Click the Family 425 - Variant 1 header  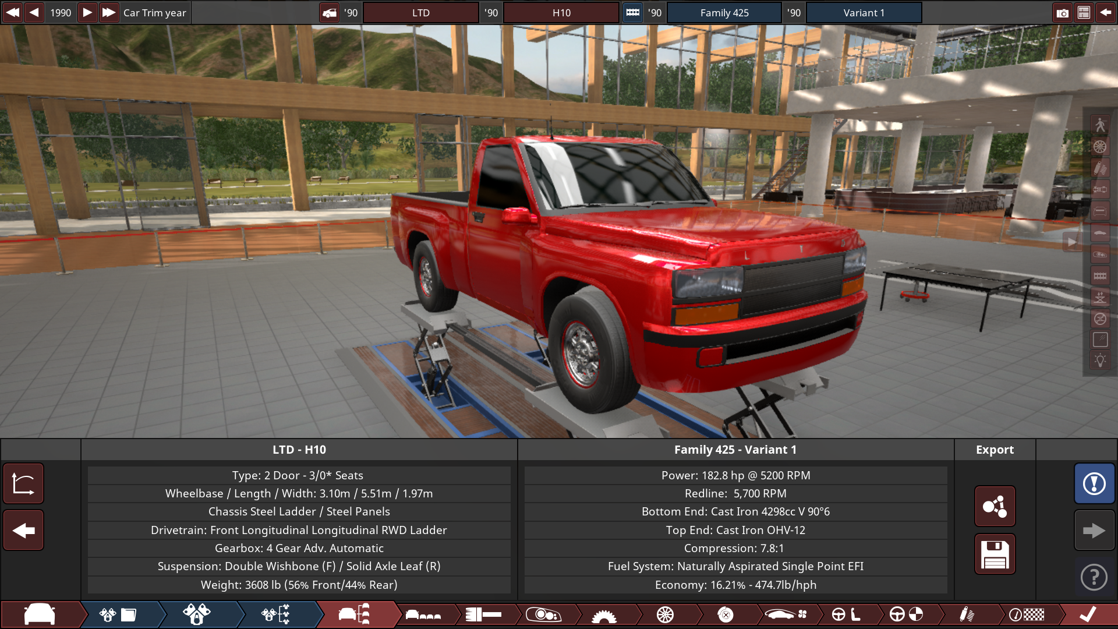(735, 450)
